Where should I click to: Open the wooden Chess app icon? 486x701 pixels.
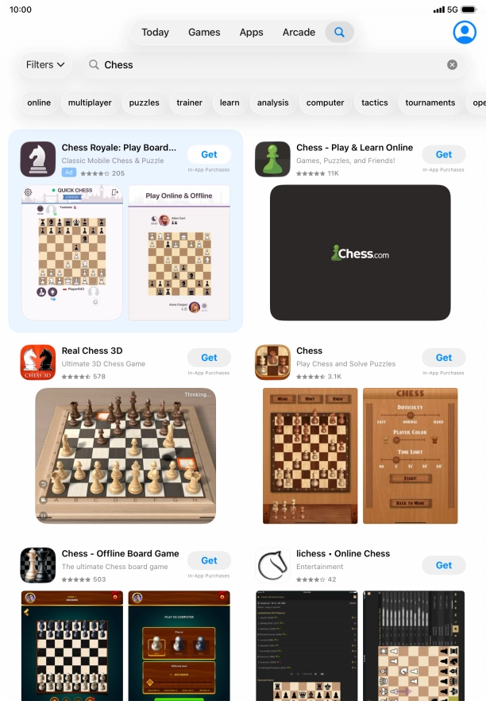(272, 362)
